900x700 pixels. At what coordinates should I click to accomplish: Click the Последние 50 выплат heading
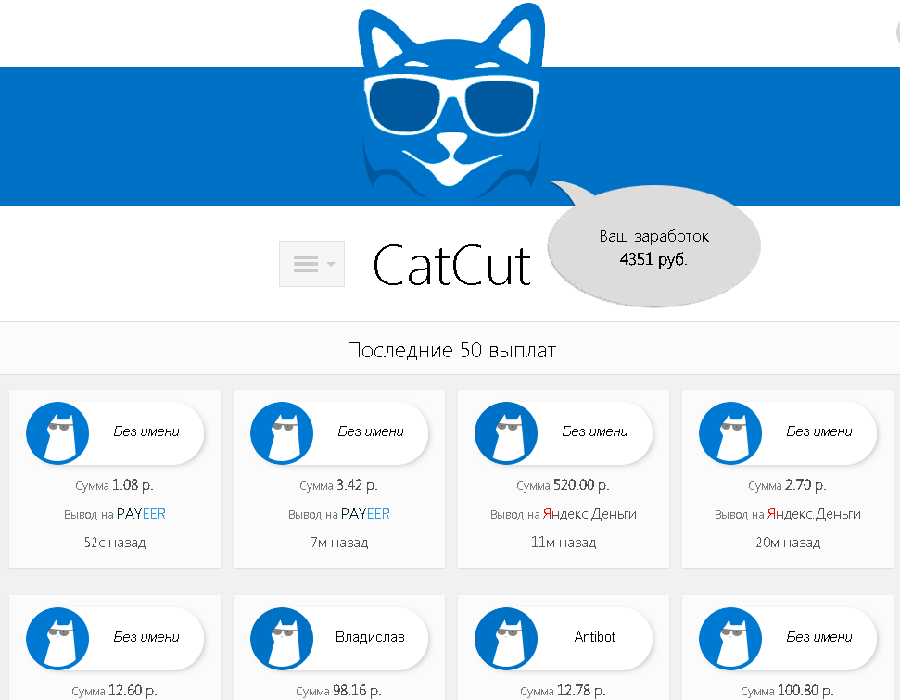(x=451, y=350)
